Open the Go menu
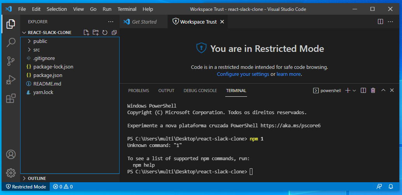This screenshot has width=402, height=195. (93, 9)
